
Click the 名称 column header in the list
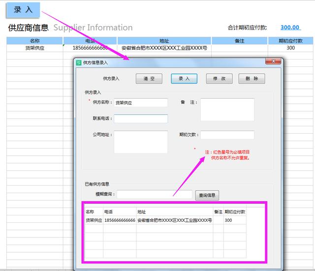(90, 211)
